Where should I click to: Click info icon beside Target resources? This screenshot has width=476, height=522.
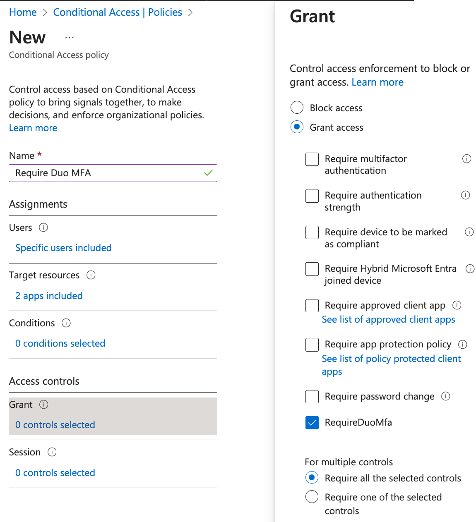coord(91,275)
